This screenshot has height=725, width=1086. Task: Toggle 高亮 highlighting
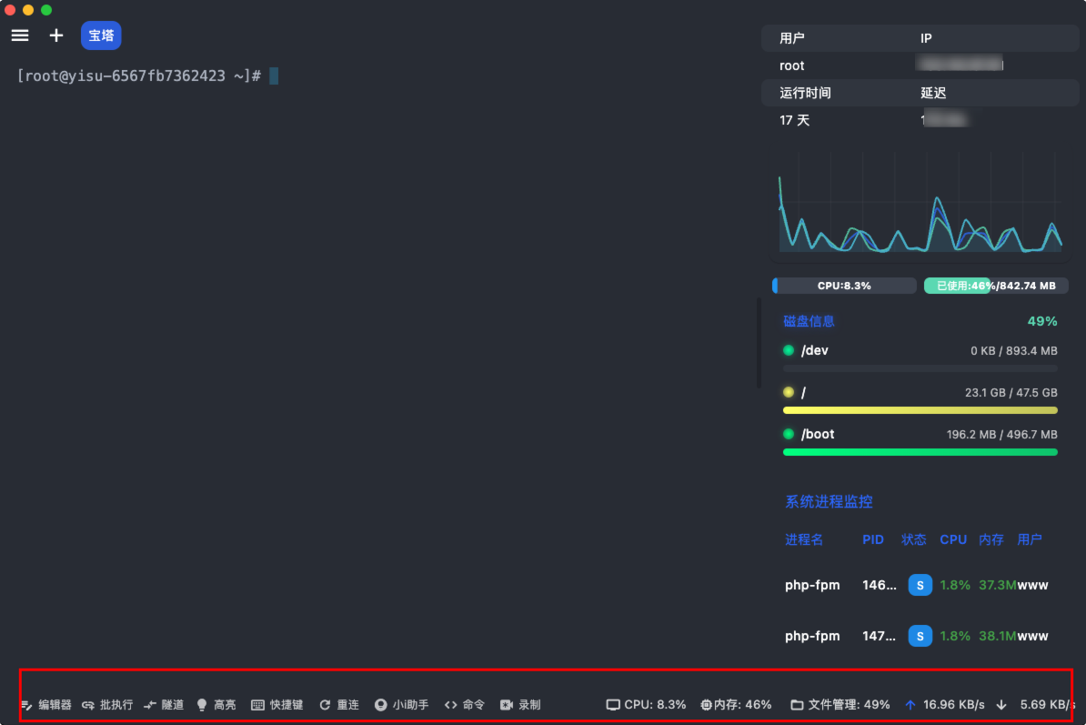[216, 704]
